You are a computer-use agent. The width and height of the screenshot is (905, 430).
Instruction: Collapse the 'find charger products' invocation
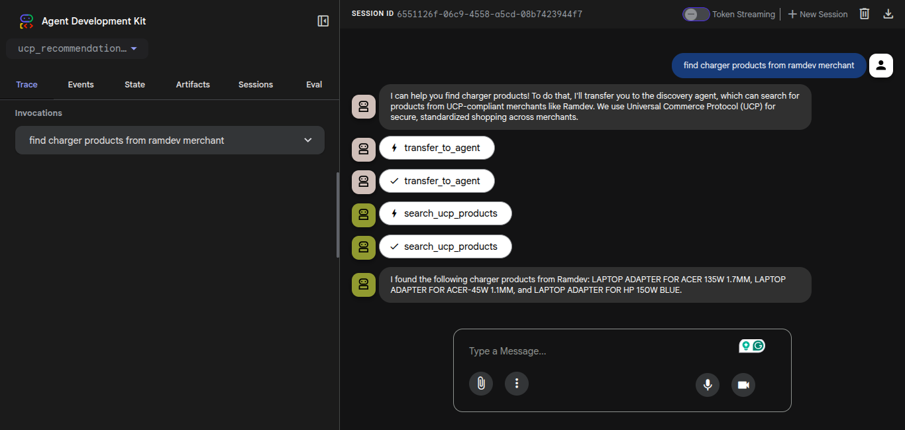pyautogui.click(x=307, y=140)
